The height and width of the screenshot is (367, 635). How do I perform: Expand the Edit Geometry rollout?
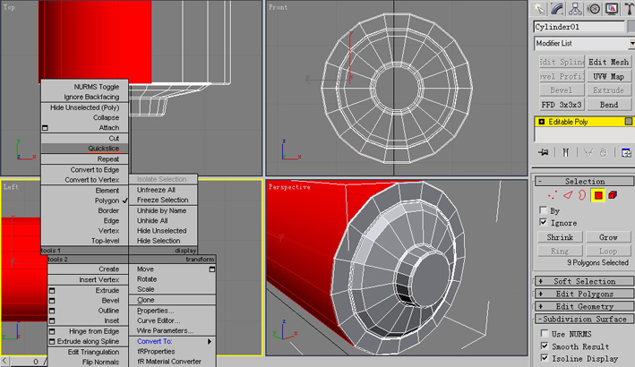584,306
